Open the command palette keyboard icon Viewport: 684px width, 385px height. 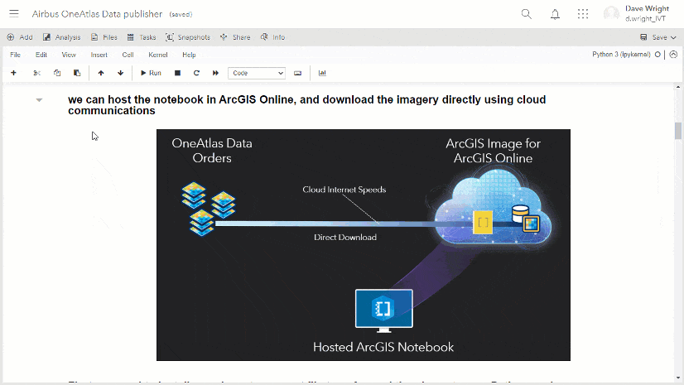[x=297, y=73]
